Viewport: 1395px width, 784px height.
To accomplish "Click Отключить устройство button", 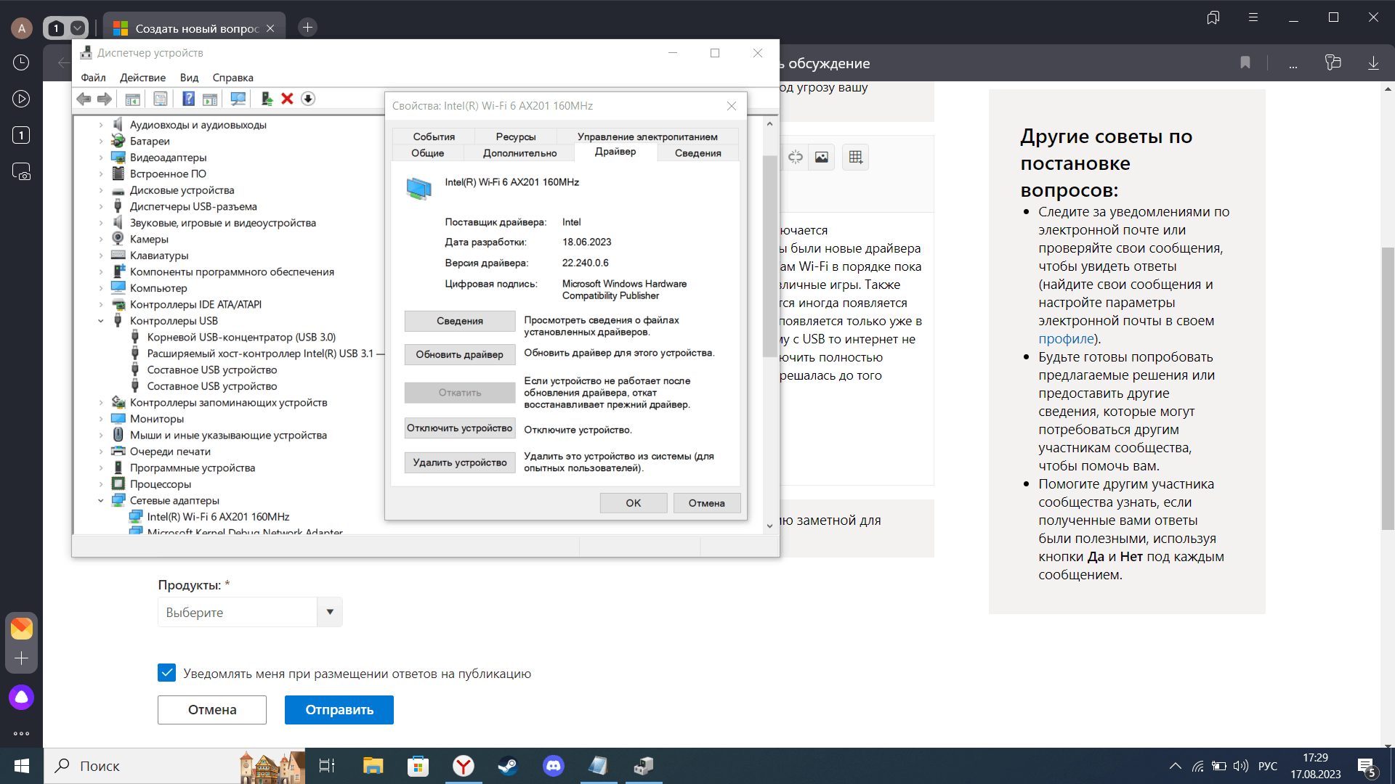I will 460,428.
